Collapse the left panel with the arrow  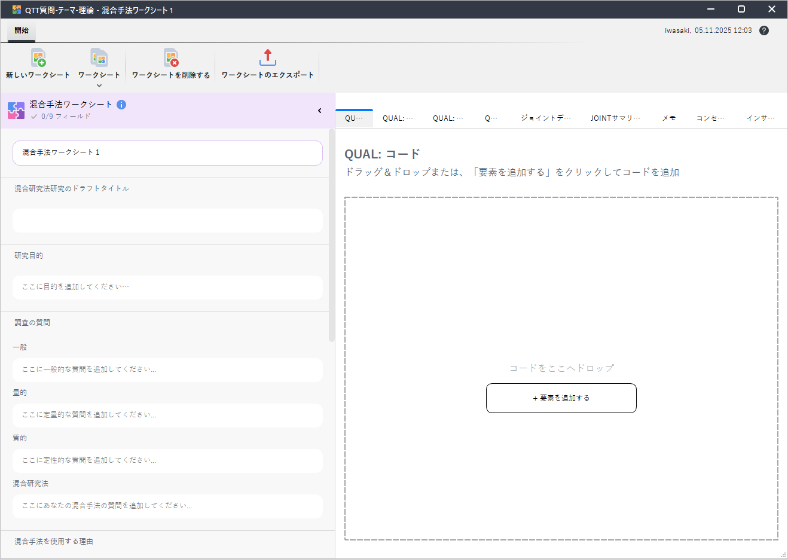point(320,111)
